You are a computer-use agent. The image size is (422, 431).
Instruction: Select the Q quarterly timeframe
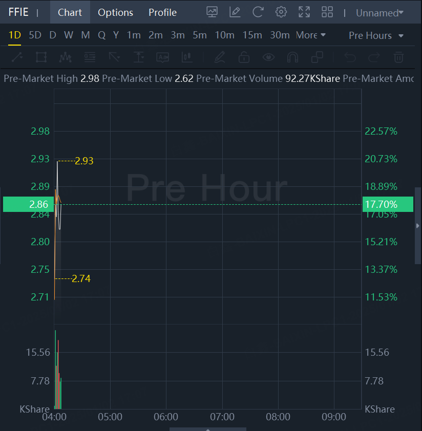point(101,35)
